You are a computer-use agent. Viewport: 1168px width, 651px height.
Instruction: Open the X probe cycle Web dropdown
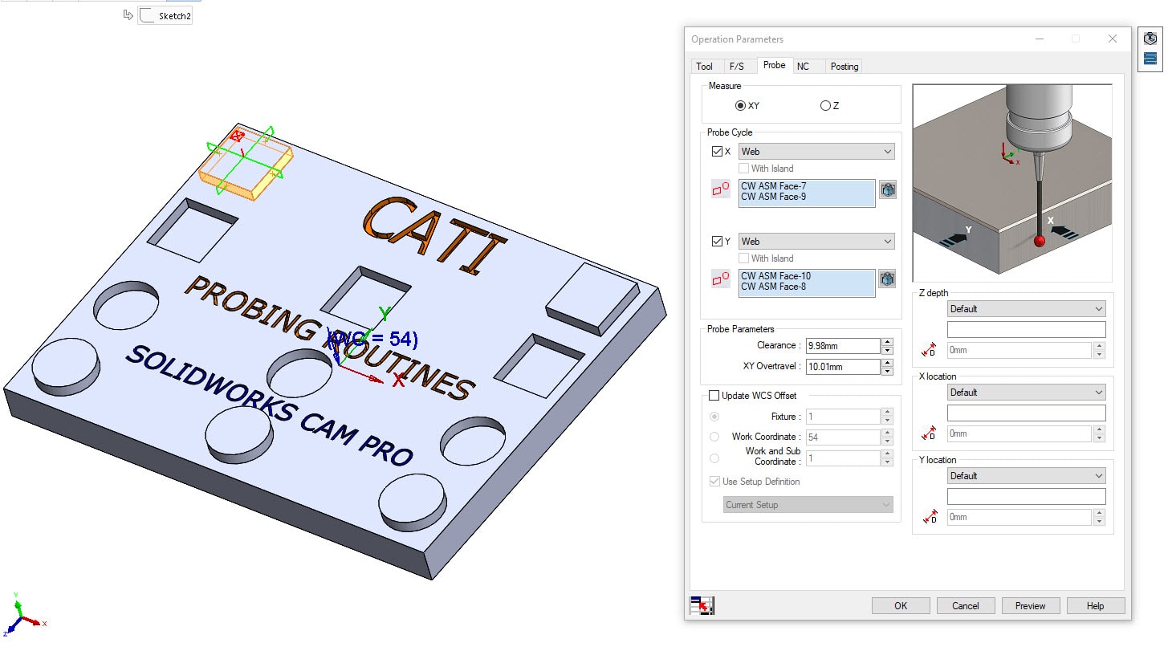coord(816,152)
